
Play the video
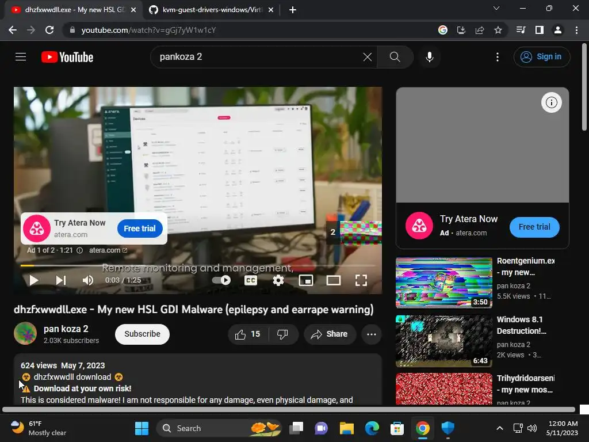[x=33, y=280]
